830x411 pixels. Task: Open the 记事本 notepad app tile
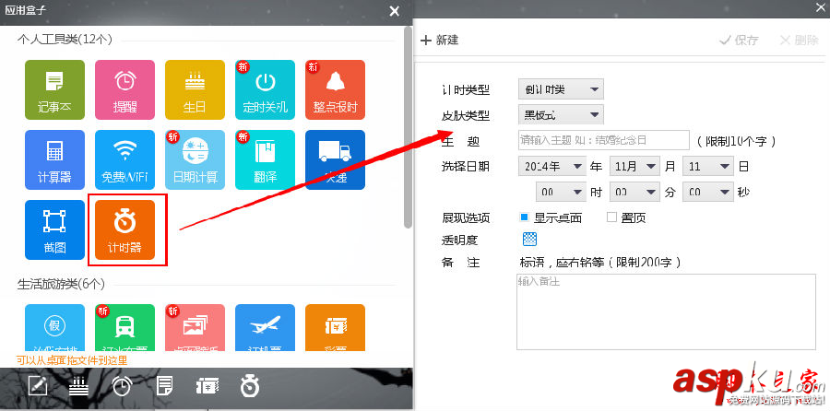pos(54,90)
